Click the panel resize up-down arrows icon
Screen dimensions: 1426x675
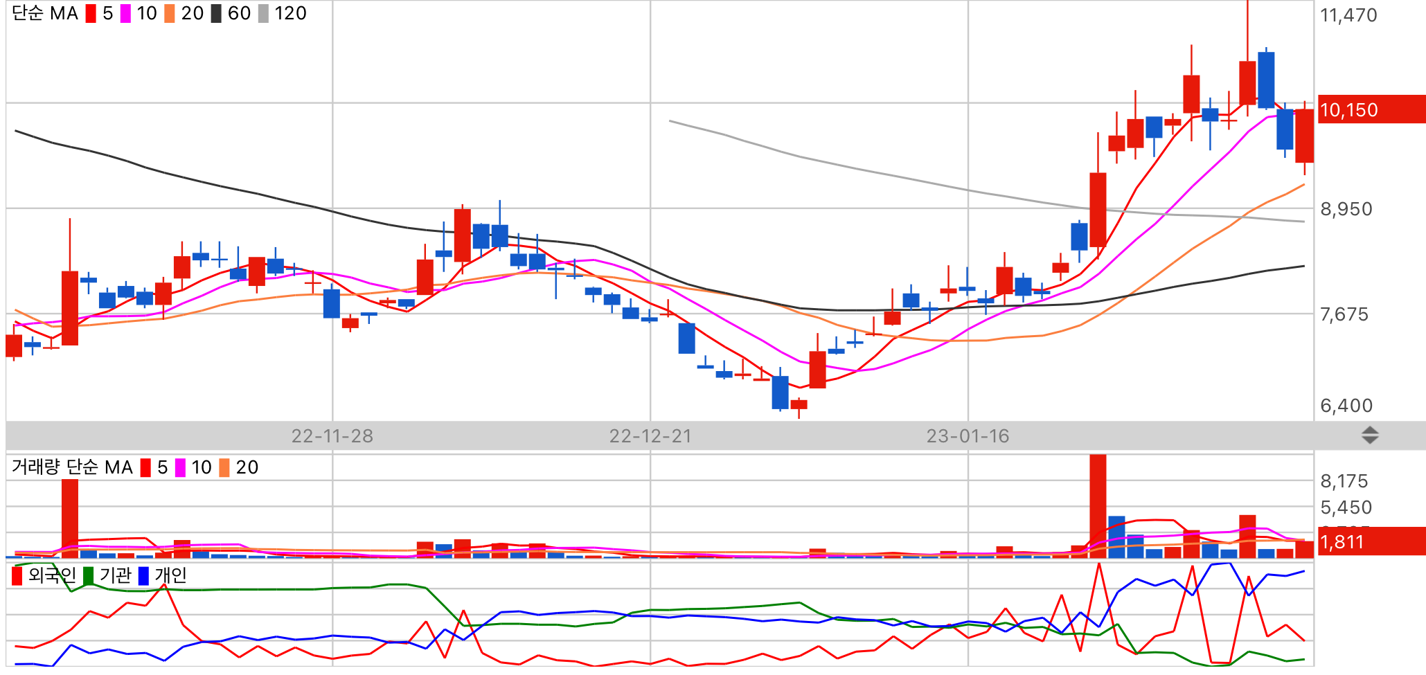pos(1370,435)
